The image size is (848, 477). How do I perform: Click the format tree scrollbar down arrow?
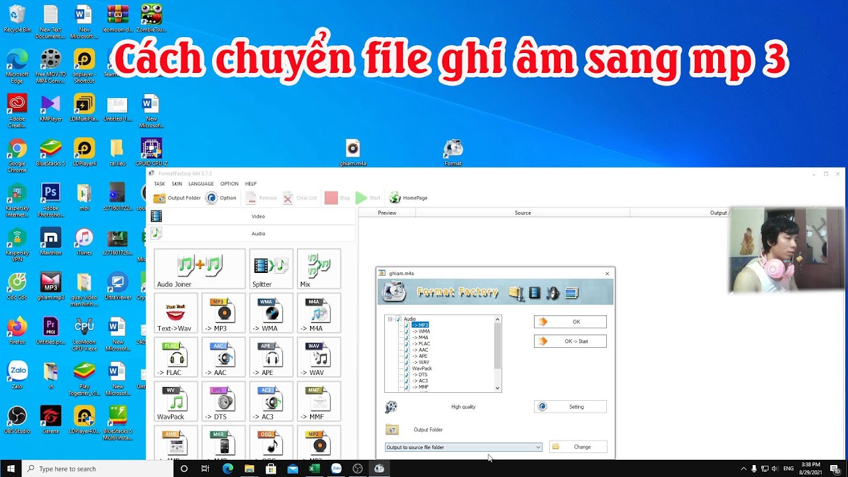click(x=498, y=388)
